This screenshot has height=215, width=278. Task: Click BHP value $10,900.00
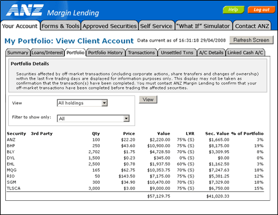tap(159, 146)
